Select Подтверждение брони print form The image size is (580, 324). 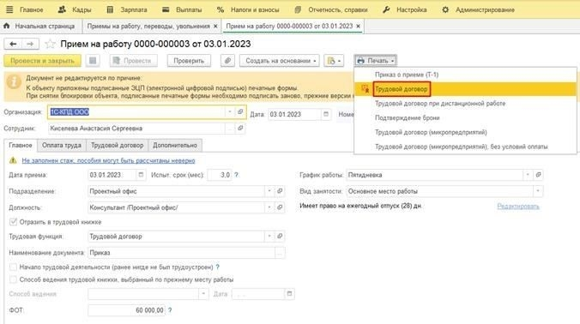465,117
